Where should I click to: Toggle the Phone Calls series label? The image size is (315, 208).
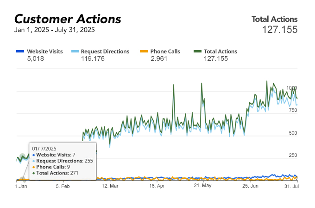[x=165, y=52]
